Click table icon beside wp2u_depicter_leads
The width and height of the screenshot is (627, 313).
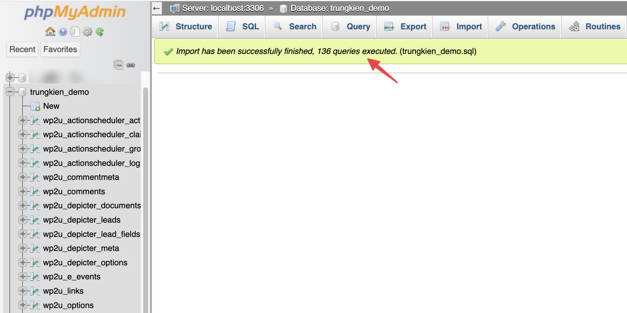35,220
